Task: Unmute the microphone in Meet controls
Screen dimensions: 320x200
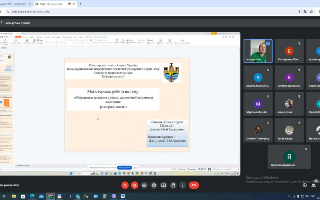Action: tap(125, 185)
